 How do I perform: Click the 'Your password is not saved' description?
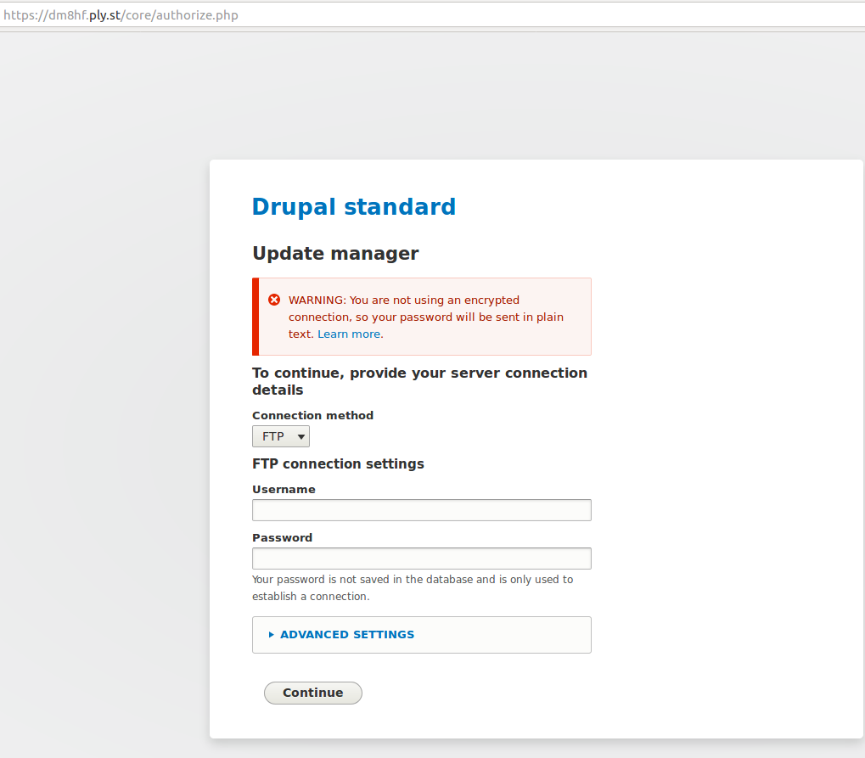413,587
